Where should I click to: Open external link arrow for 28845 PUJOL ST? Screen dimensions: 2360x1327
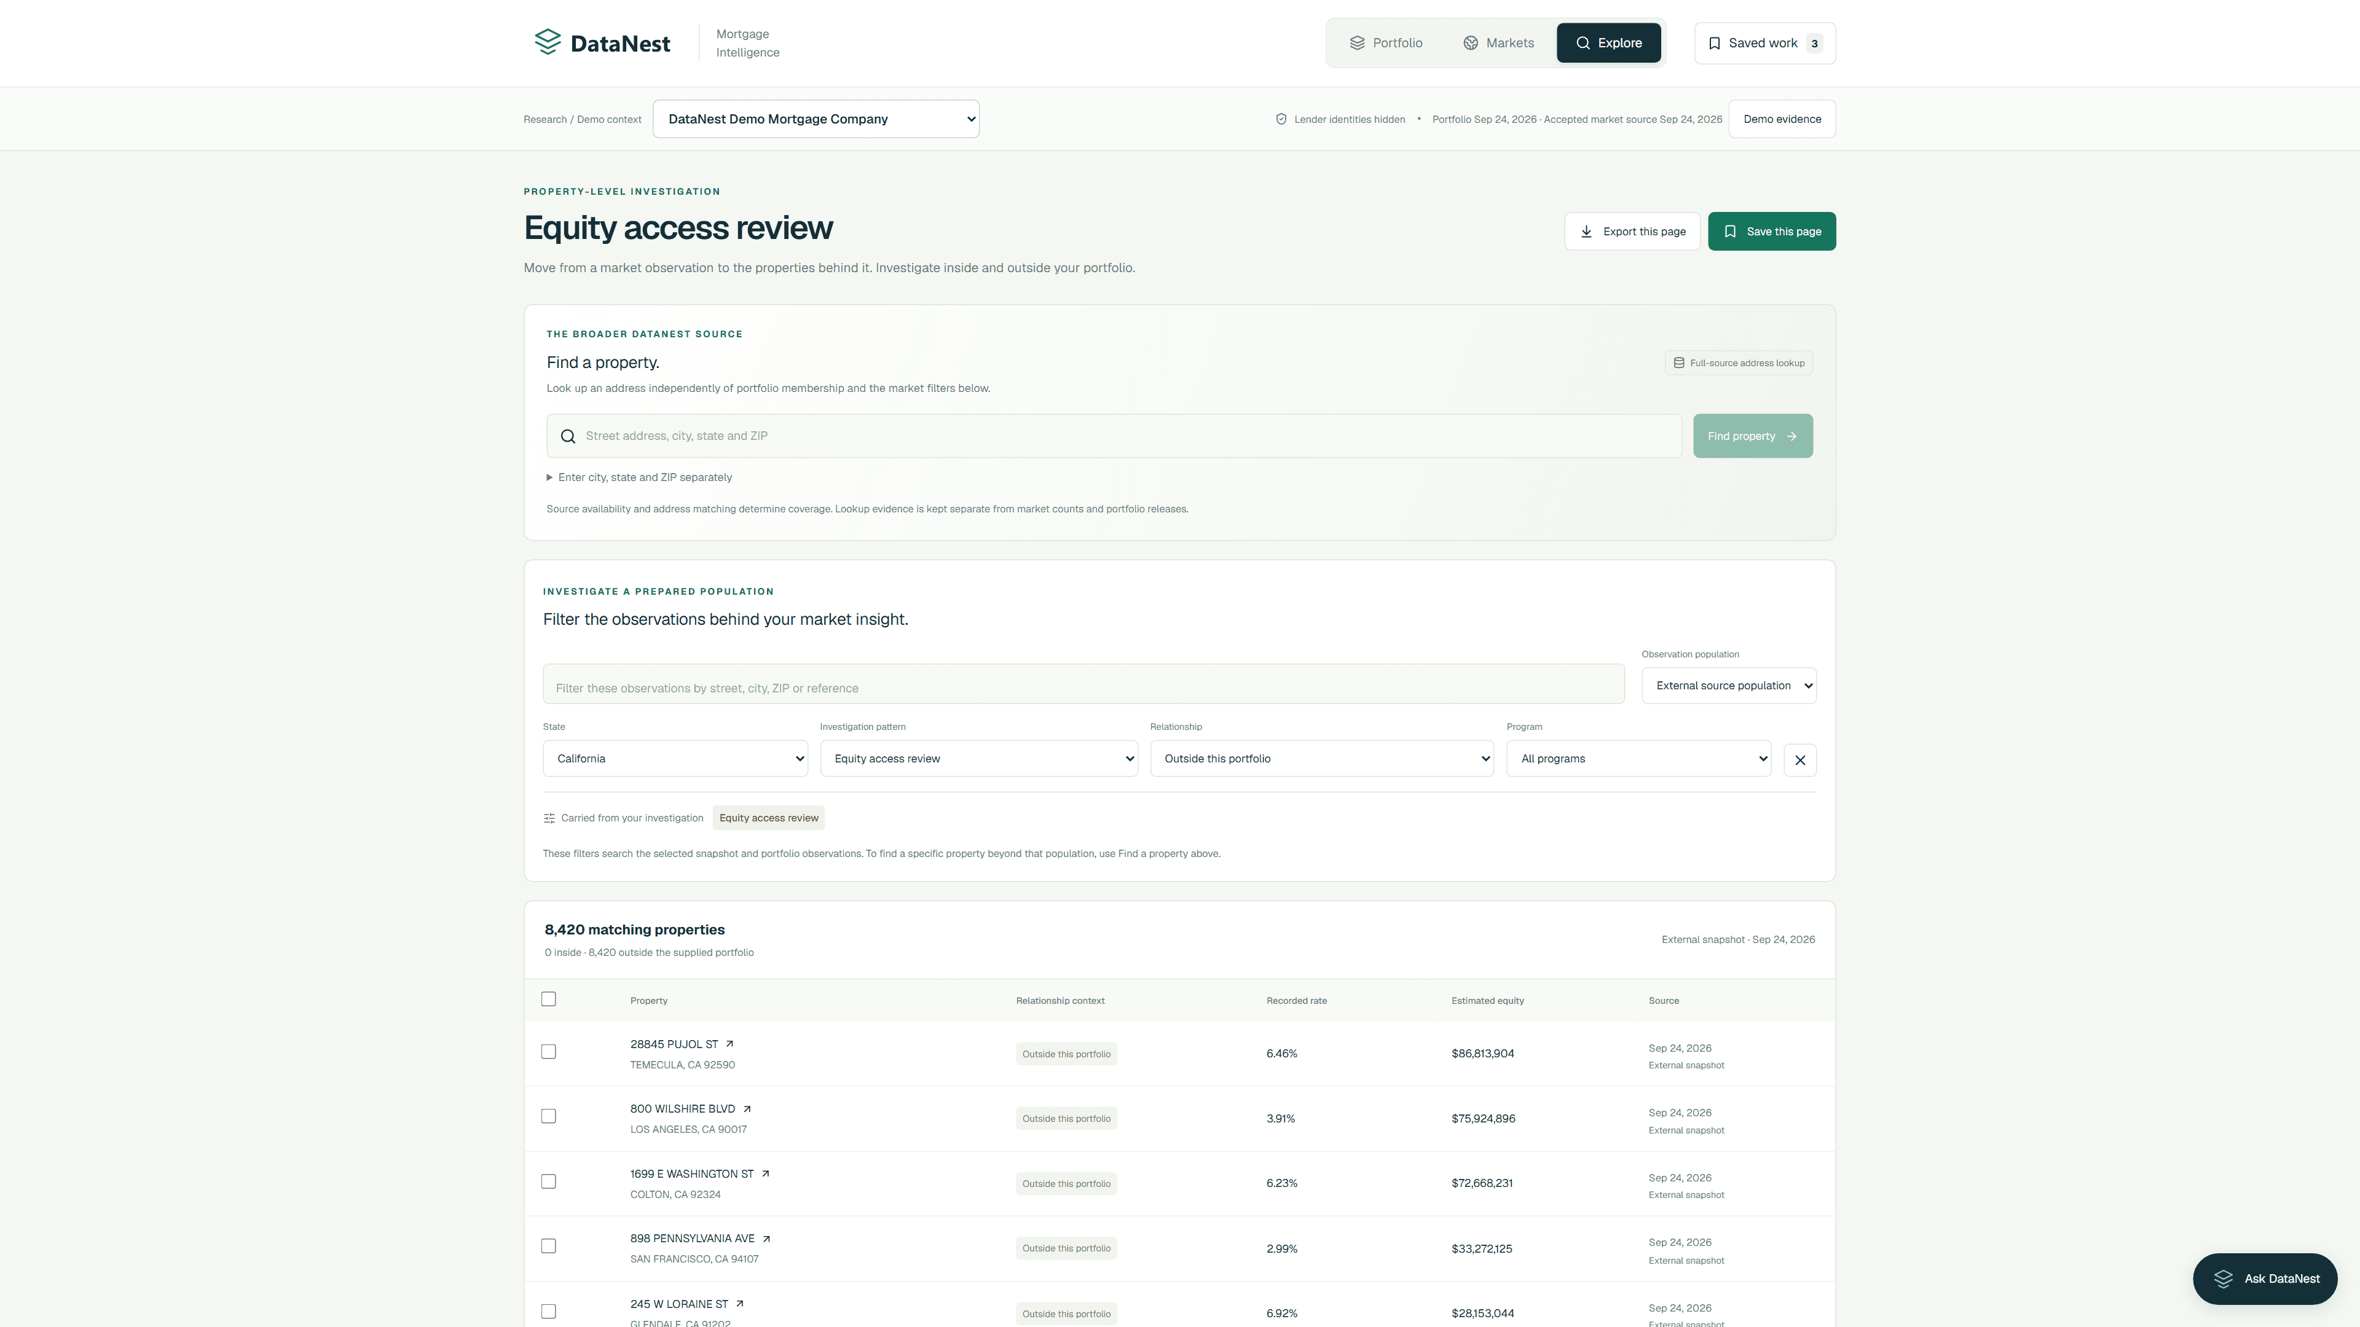click(x=730, y=1044)
